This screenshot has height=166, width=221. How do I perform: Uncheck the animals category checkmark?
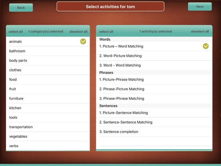coord(83,42)
